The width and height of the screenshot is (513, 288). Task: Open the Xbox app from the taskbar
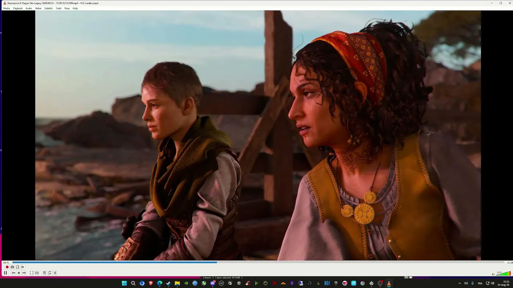204,283
